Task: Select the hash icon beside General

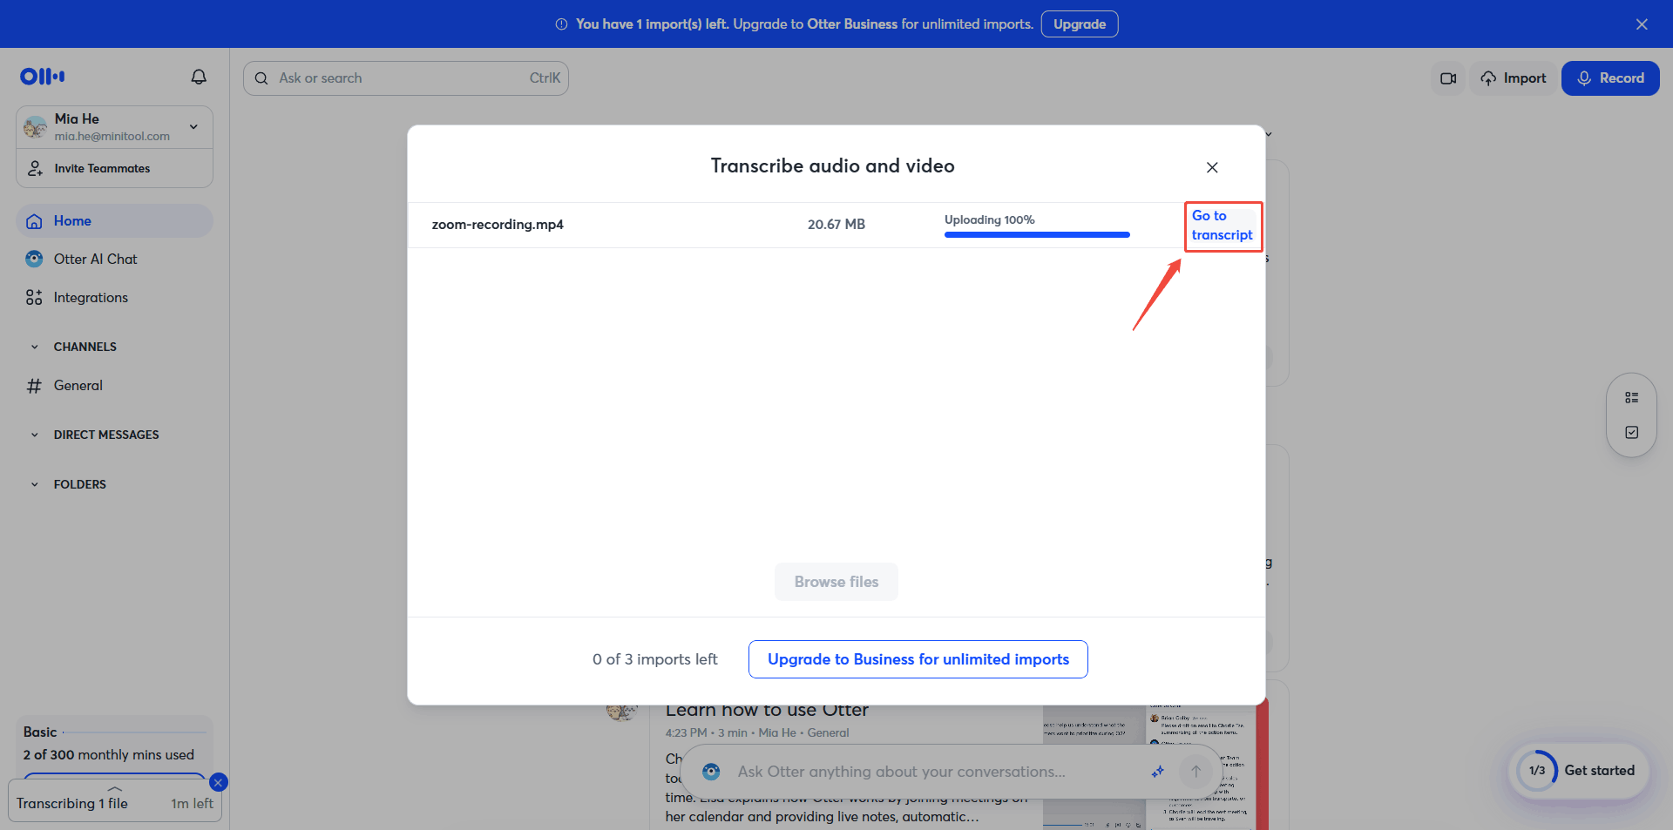Action: (34, 385)
